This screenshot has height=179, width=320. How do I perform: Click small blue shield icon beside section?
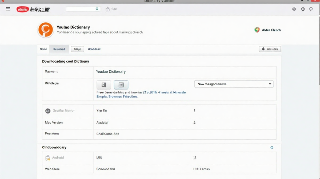(x=272, y=148)
